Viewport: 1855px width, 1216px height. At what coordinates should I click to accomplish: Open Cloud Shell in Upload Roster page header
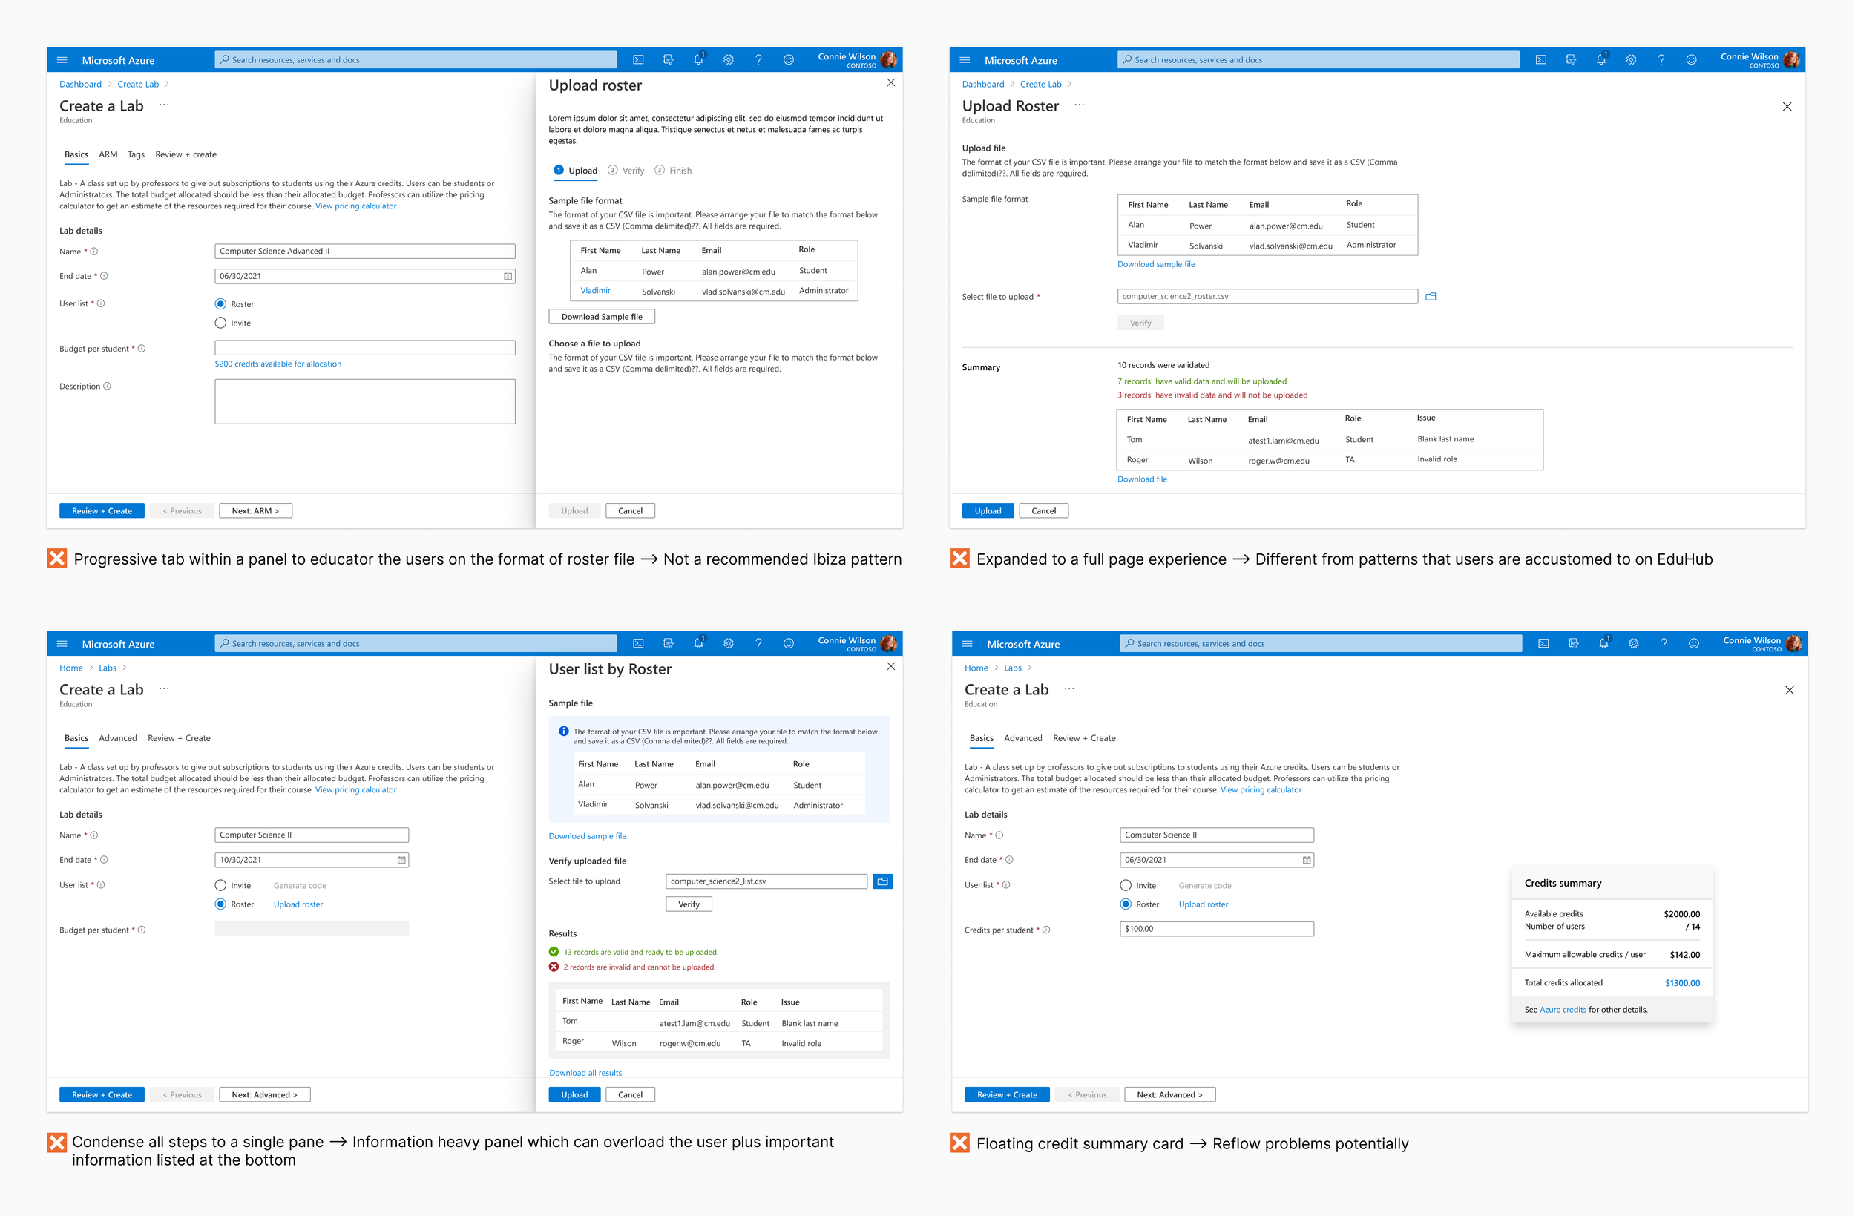click(1541, 60)
